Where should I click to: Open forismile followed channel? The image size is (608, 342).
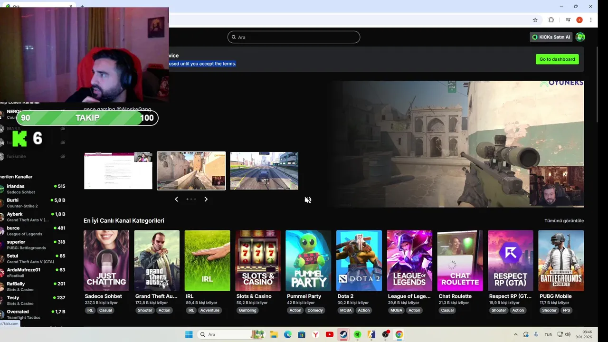(x=33, y=156)
